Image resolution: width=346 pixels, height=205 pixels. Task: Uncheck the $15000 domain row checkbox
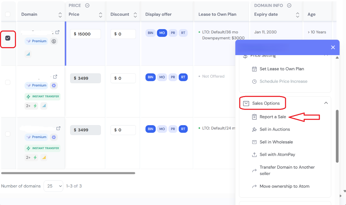coord(8,38)
